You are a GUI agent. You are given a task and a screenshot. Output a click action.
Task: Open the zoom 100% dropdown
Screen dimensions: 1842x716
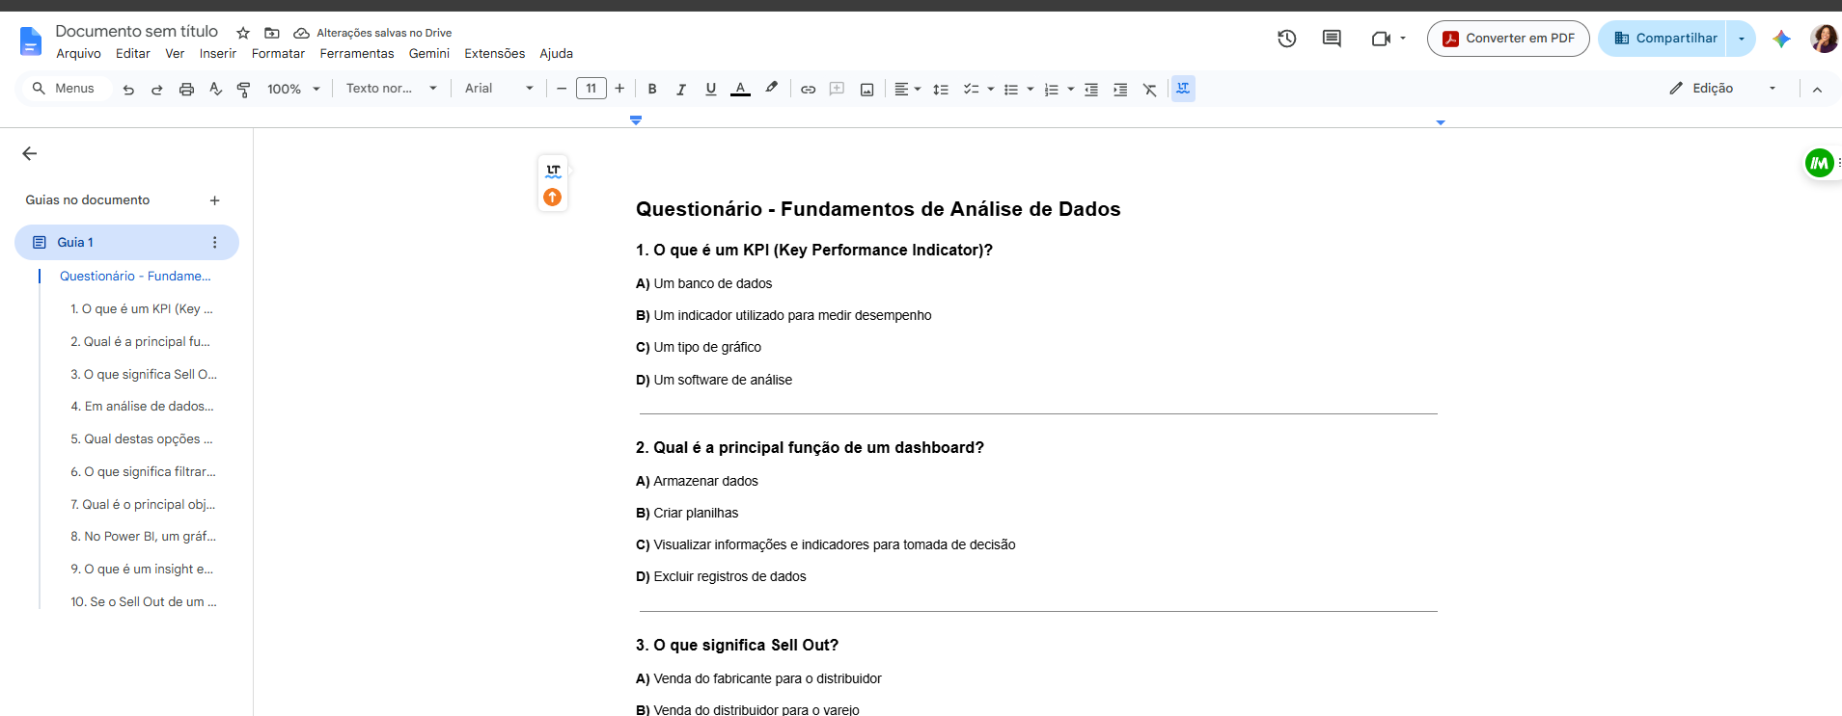[x=294, y=89]
